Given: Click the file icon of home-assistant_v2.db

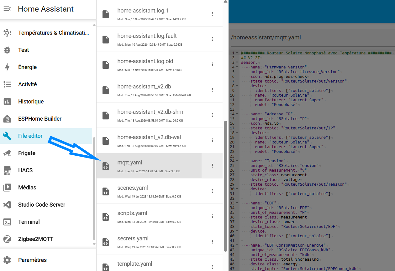Looking at the screenshot, I should tap(106, 90).
